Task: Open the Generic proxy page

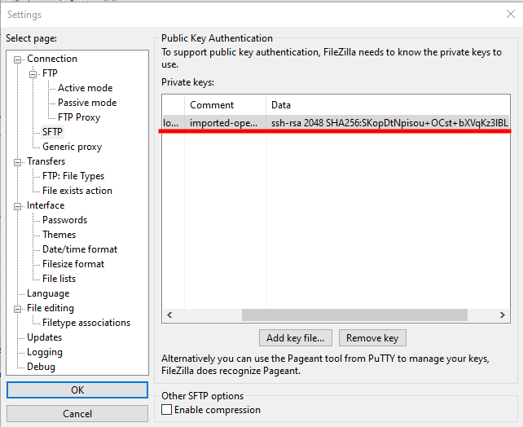Action: click(x=72, y=147)
